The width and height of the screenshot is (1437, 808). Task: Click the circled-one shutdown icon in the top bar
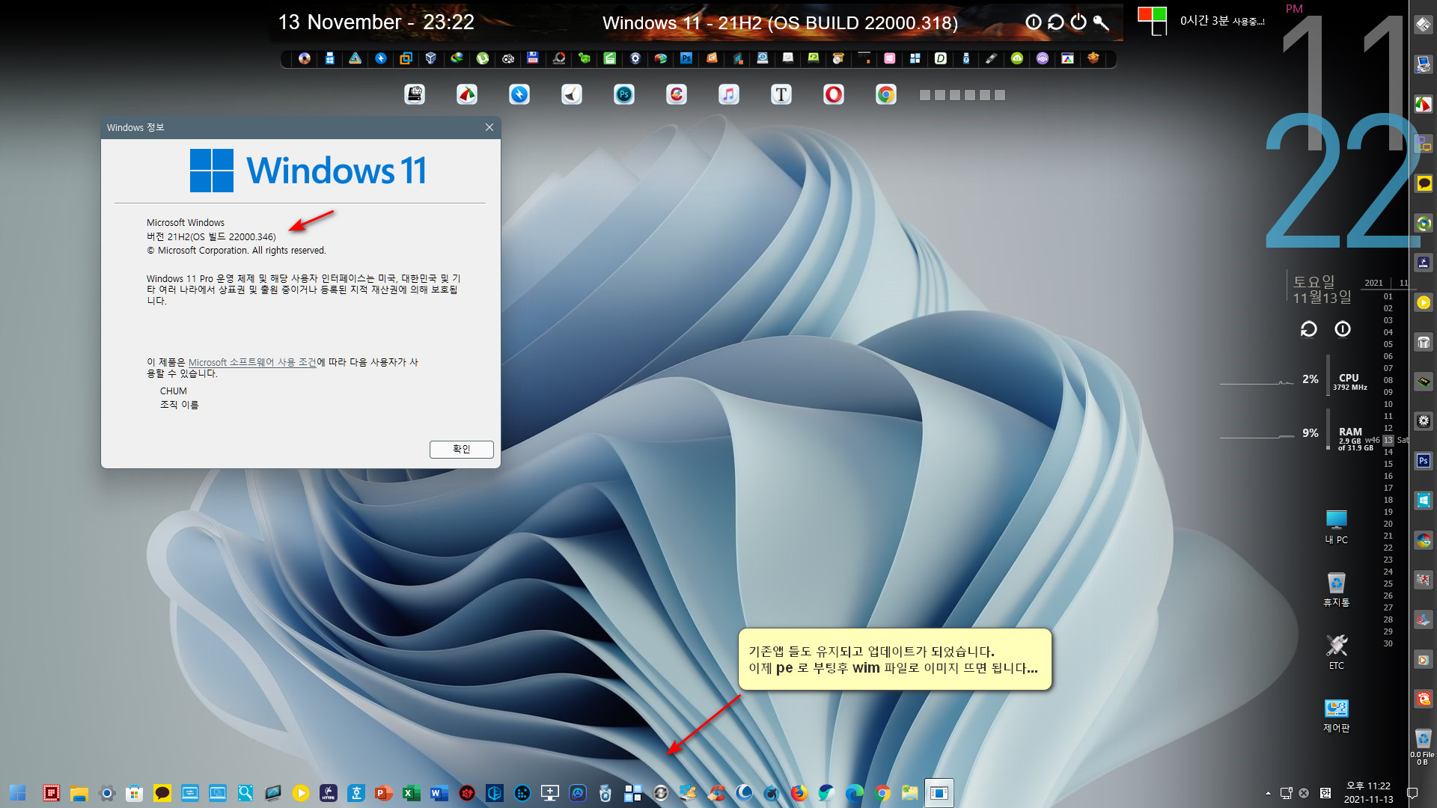click(1034, 22)
